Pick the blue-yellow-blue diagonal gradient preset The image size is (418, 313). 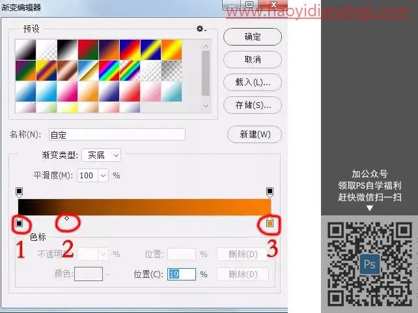[151, 50]
